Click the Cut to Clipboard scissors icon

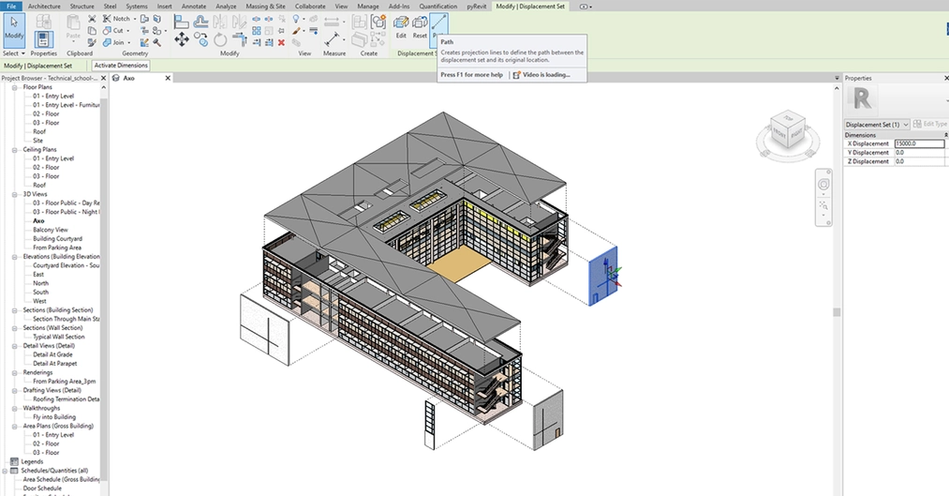92,19
